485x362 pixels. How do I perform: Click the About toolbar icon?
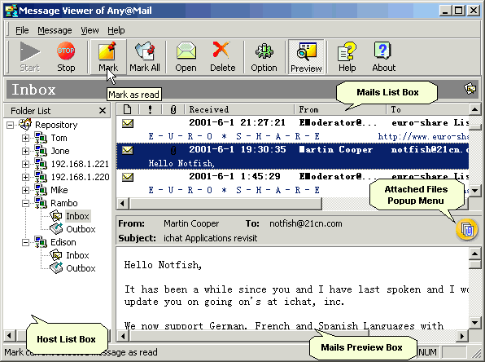[x=383, y=57]
